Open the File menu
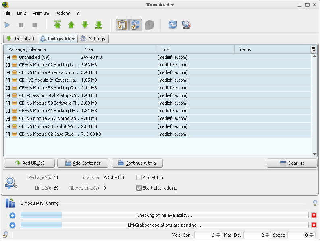Viewport: 320px width, 241px height. (x=7, y=13)
